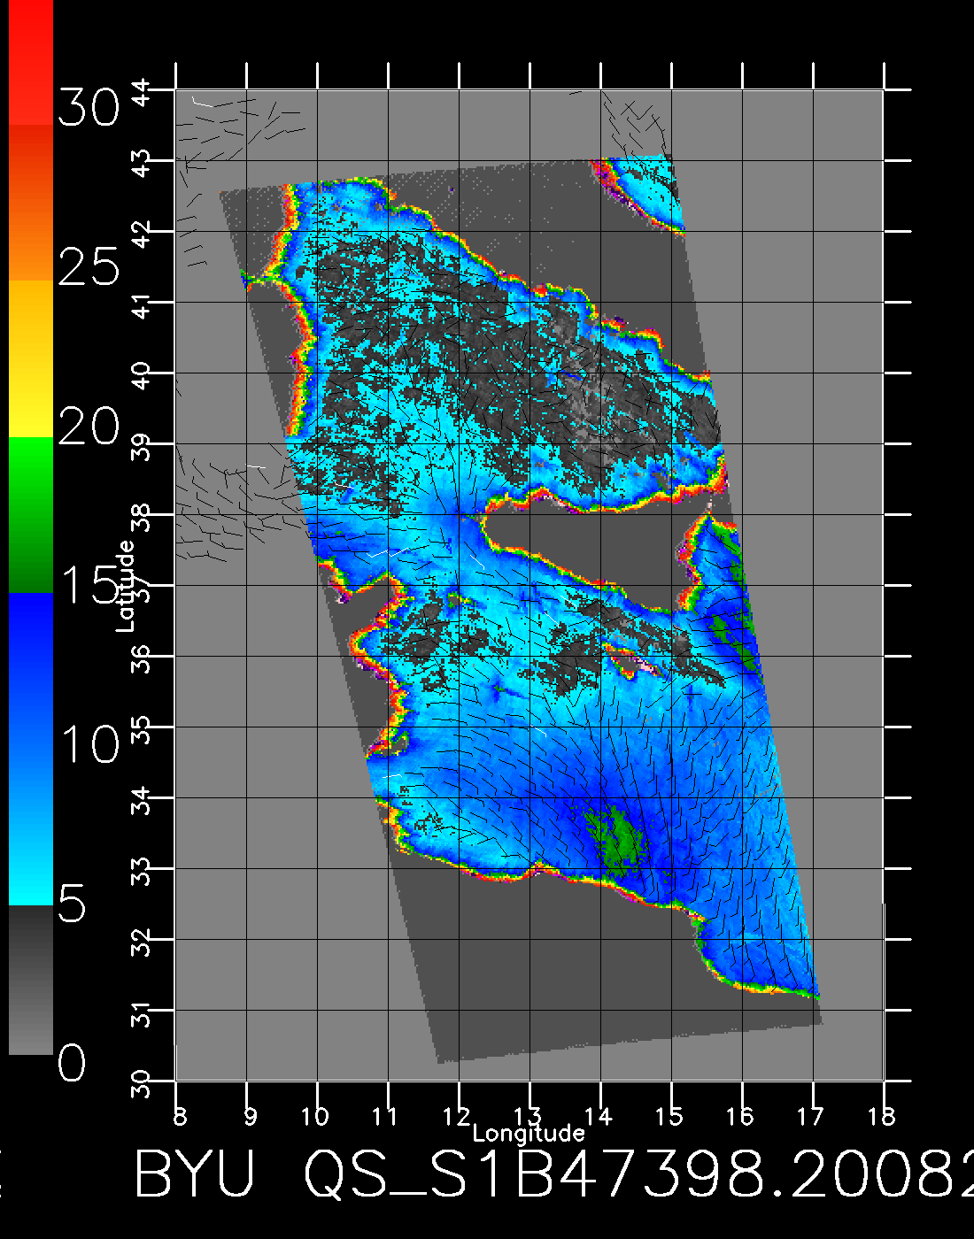Click the Longitude axis title
Image resolution: width=974 pixels, height=1239 pixels.
click(x=529, y=1134)
